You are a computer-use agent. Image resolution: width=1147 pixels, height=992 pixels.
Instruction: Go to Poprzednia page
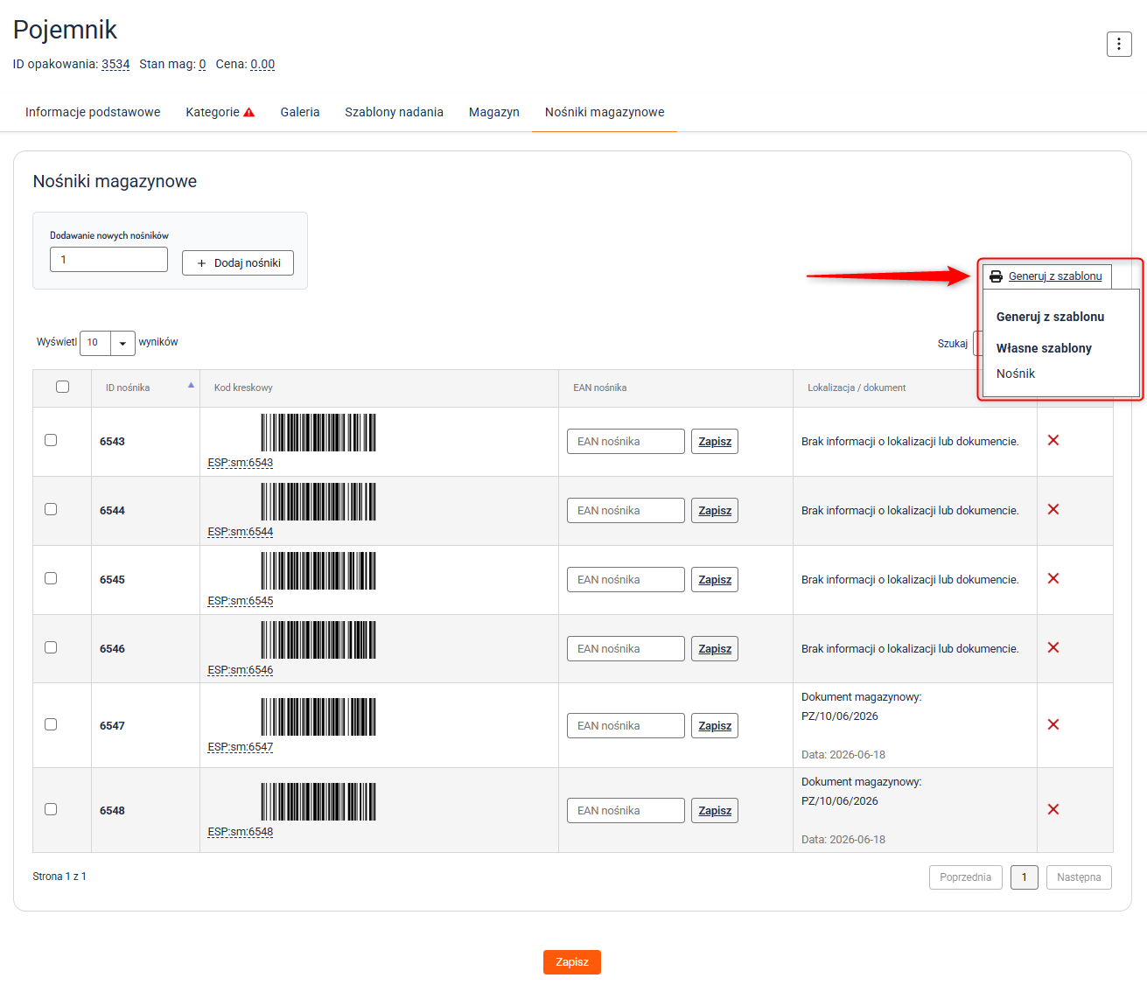coord(966,877)
